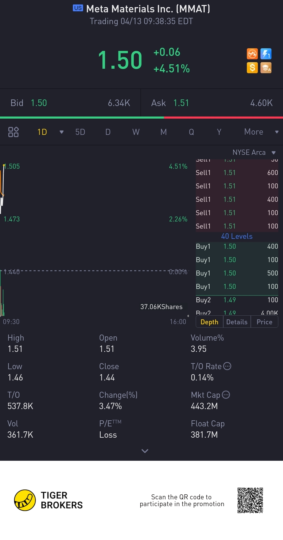Image resolution: width=283 pixels, height=540 pixels.
Task: Tap the Buy2 1.49 row with 100 shares
Action: (x=237, y=300)
